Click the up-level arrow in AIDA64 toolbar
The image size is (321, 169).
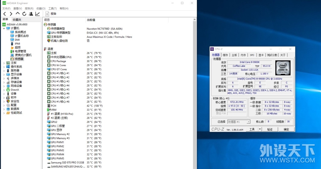click(18, 14)
